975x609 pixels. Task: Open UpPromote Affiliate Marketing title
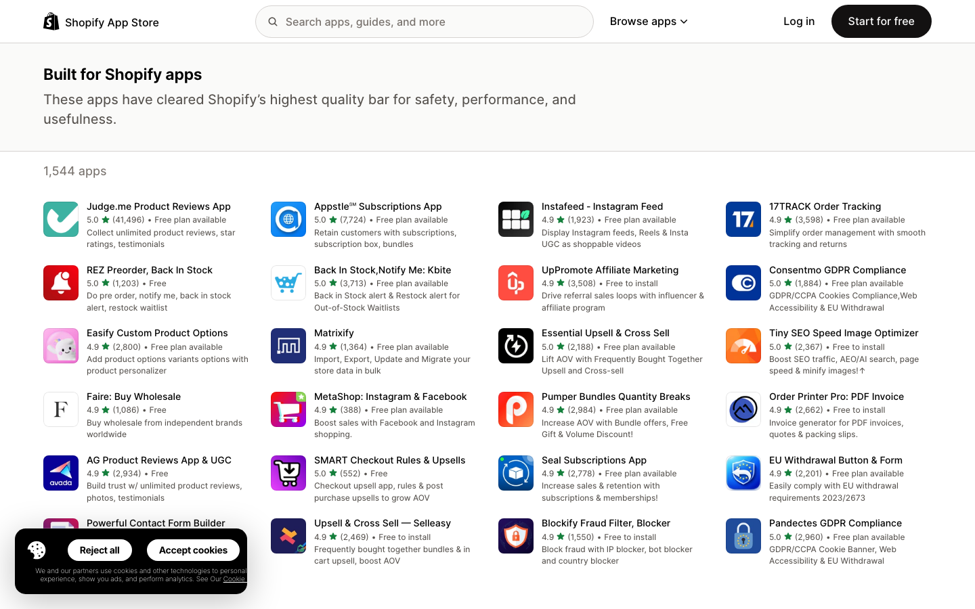click(610, 270)
